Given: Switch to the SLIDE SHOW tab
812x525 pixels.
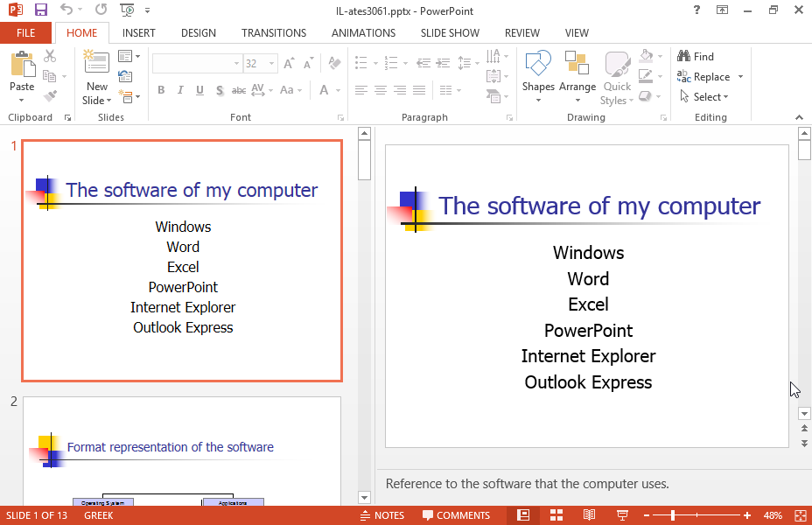Looking at the screenshot, I should [450, 33].
